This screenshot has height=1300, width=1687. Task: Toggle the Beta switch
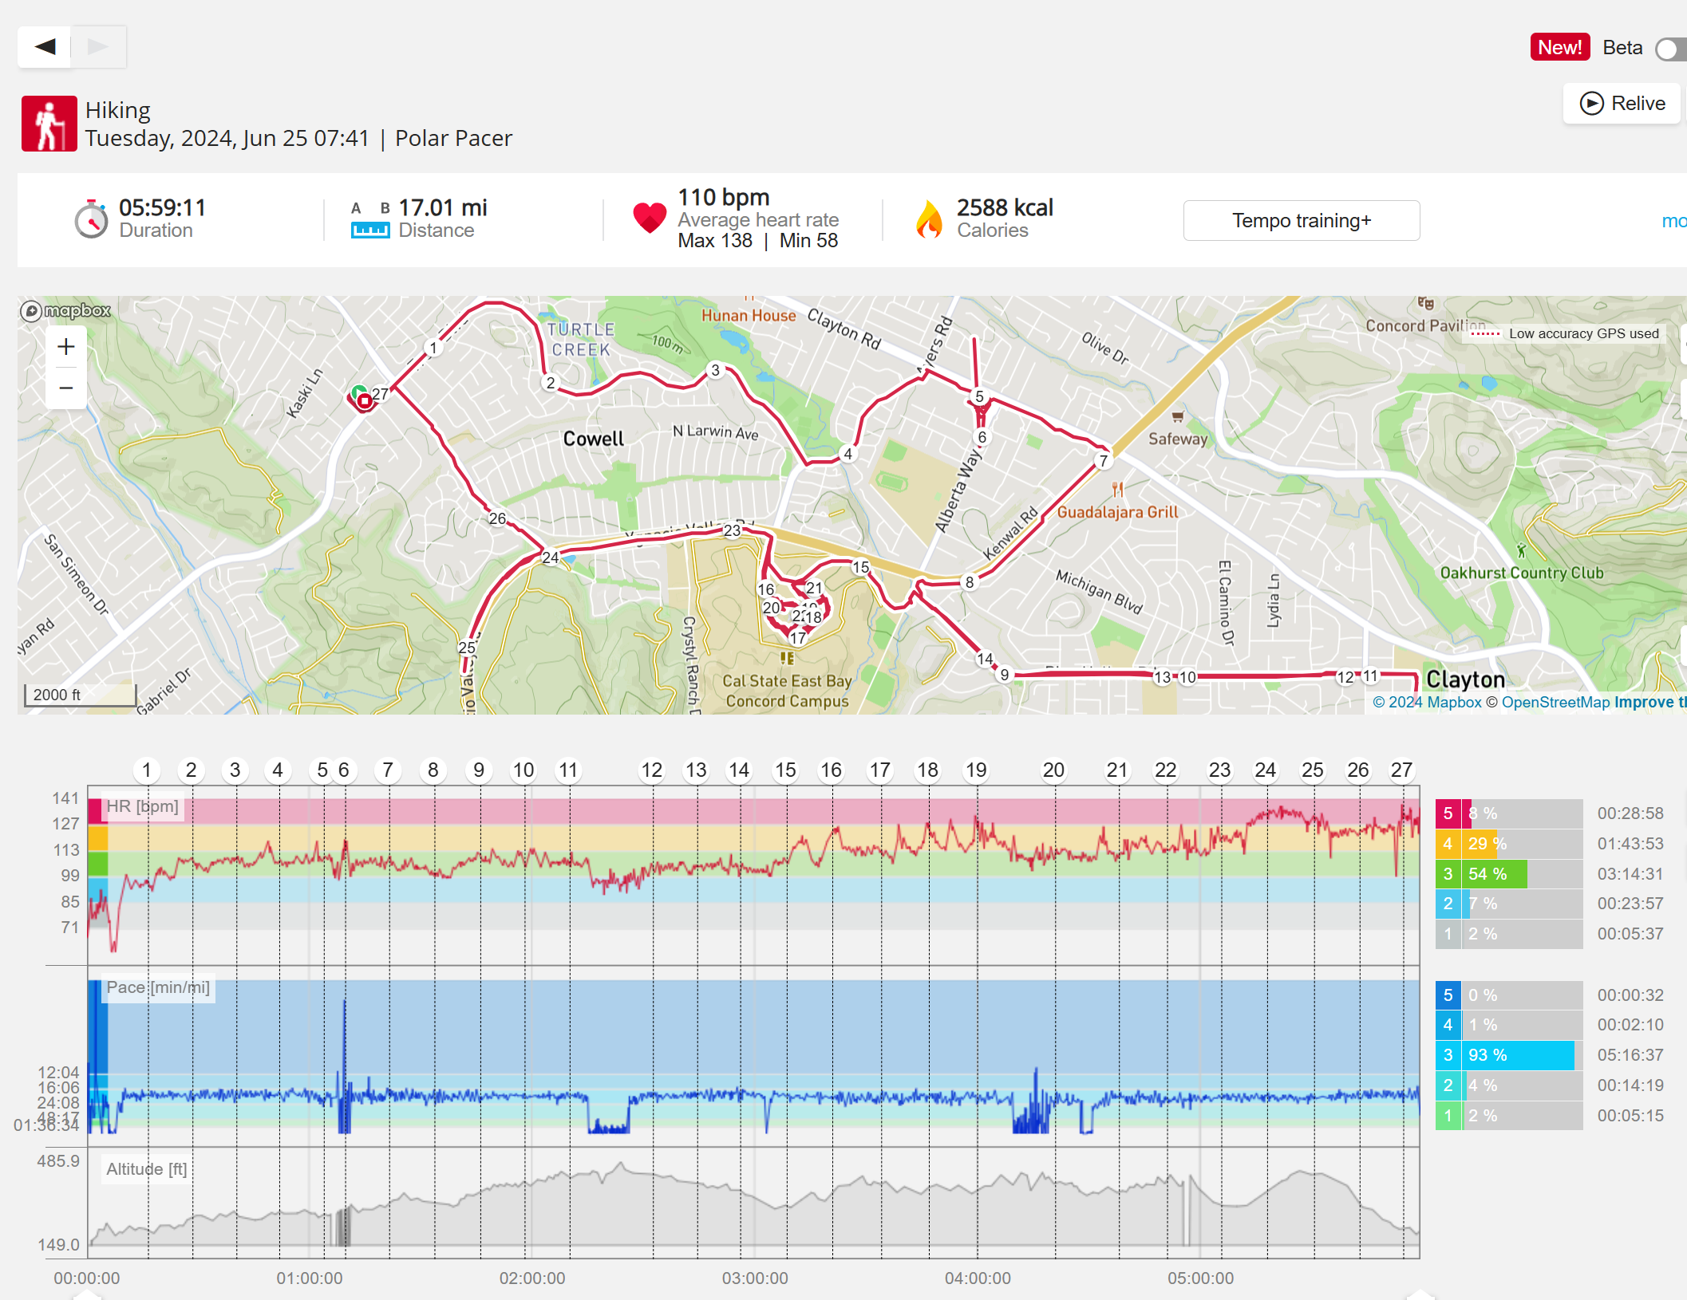click(1669, 49)
